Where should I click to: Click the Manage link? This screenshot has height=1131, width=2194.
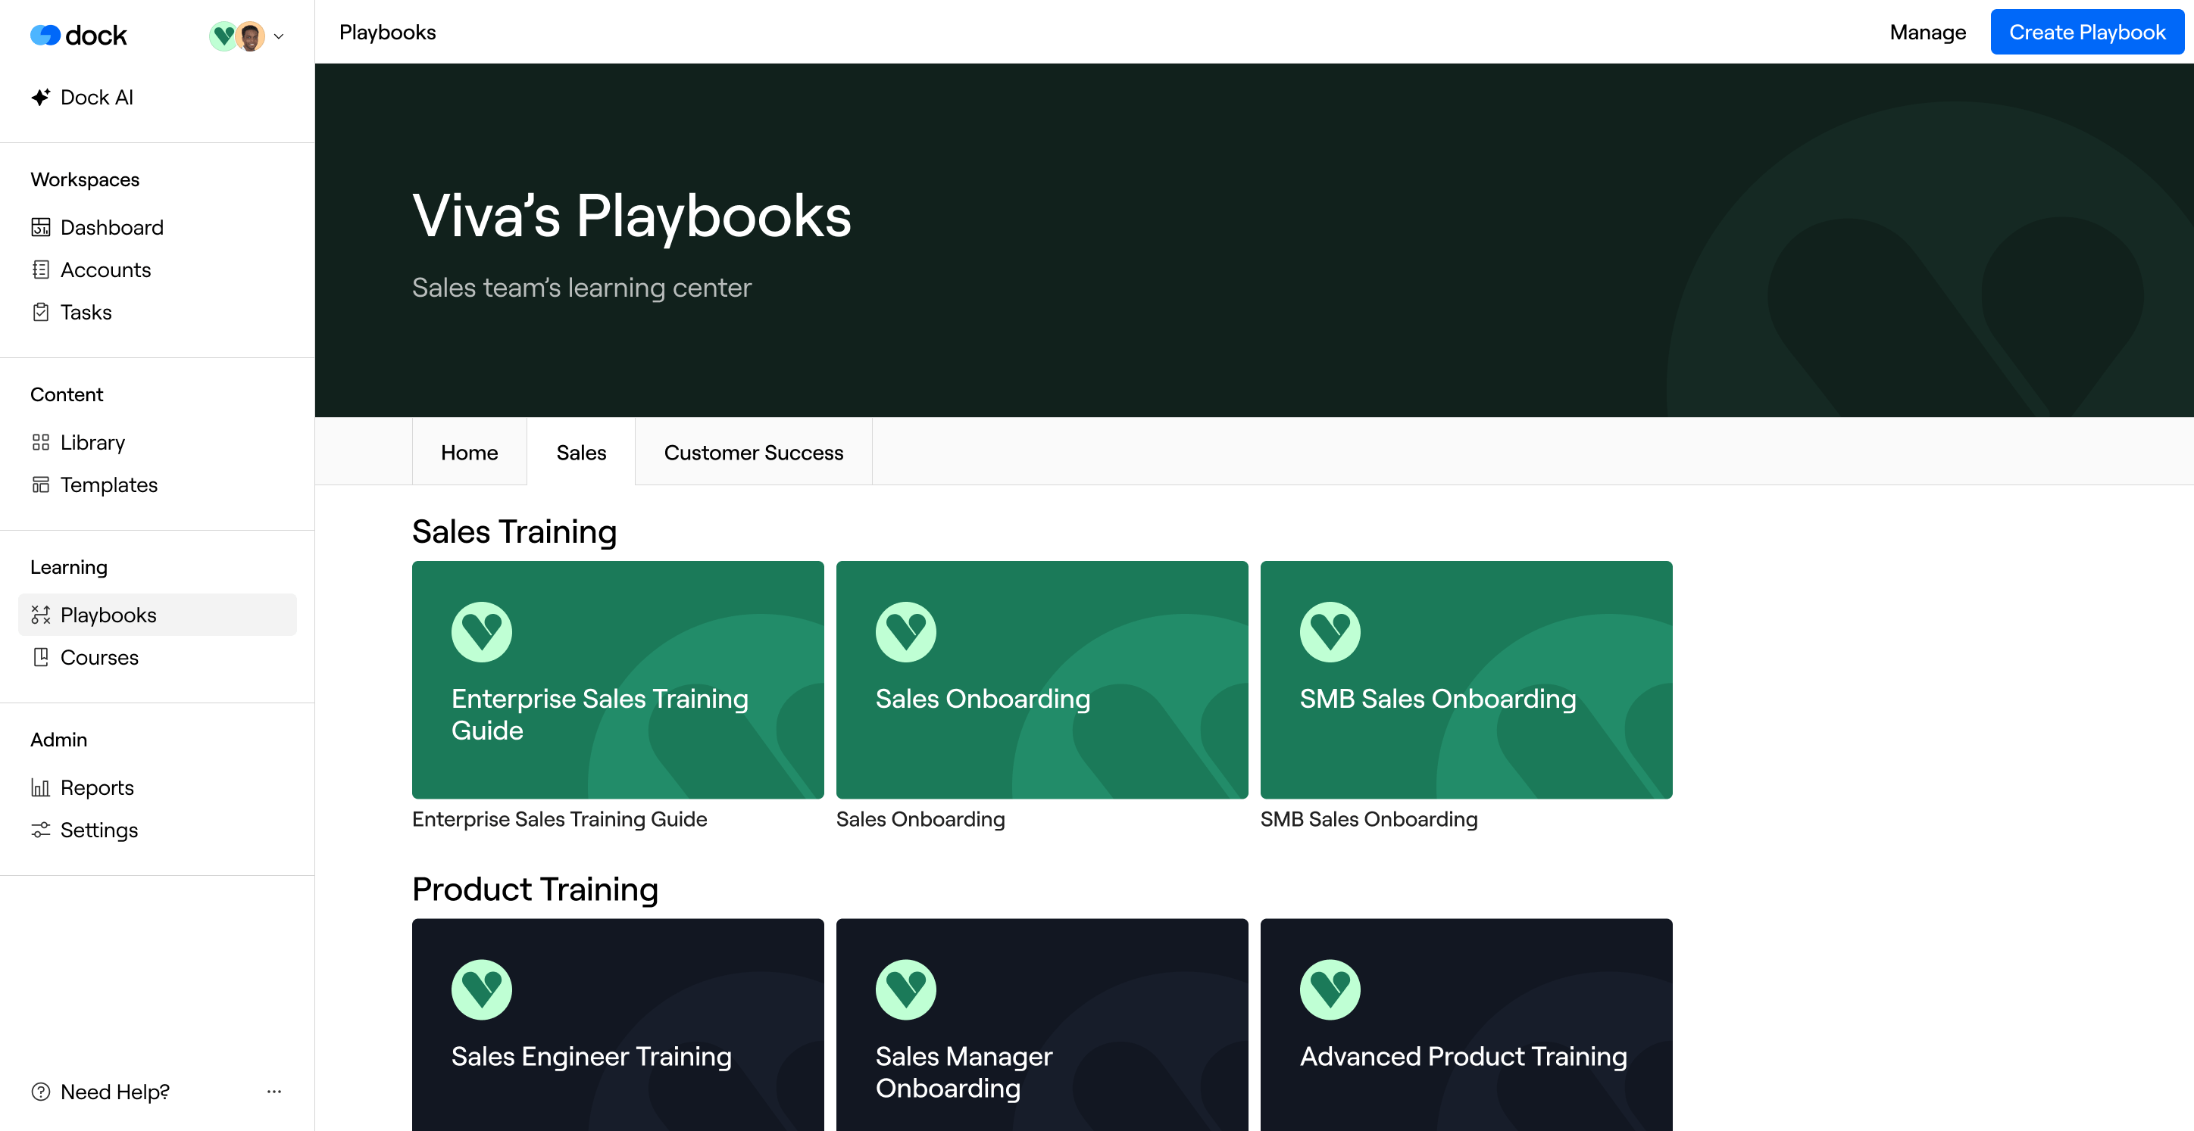pyautogui.click(x=1927, y=33)
